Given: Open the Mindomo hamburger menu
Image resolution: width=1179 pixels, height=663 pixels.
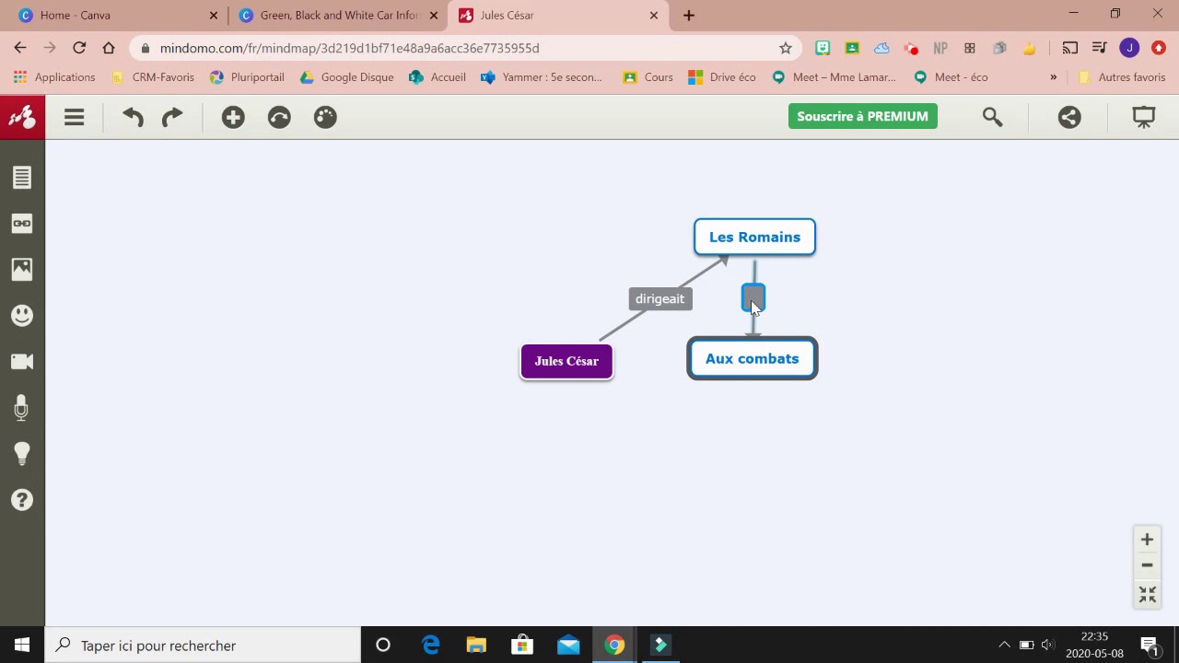Looking at the screenshot, I should (x=75, y=117).
